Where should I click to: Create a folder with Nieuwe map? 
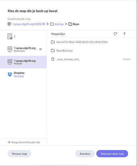[19, 154]
